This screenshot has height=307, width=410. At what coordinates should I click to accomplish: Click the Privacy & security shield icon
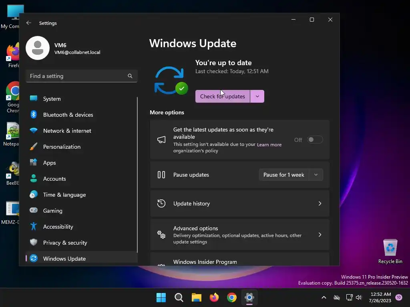tap(34, 242)
